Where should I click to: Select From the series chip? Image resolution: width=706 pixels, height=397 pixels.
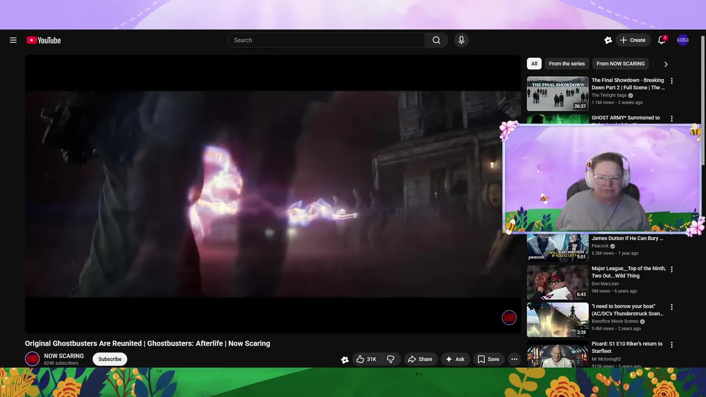coord(566,63)
